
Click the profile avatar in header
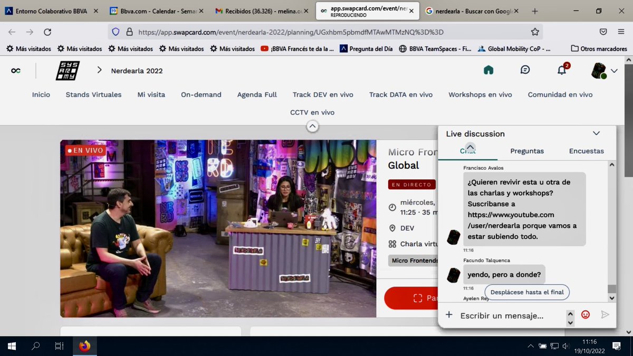(x=598, y=71)
